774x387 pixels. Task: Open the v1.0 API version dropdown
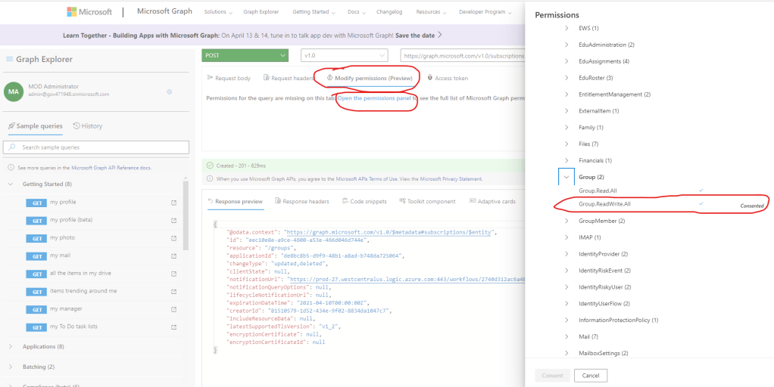coord(344,55)
